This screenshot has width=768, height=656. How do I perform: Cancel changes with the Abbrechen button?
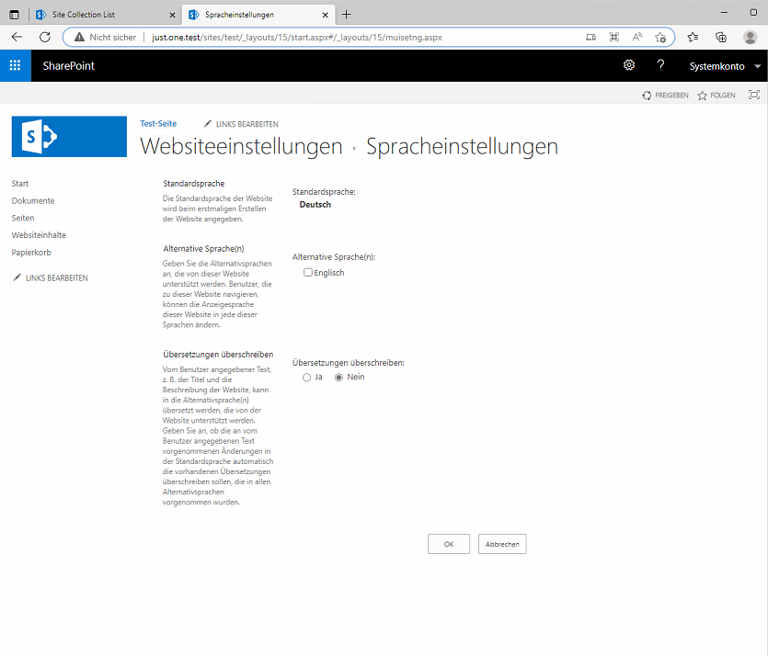[501, 543]
